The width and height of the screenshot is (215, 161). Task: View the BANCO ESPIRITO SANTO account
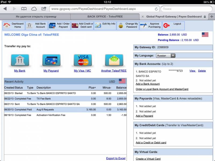(x=192, y=71)
